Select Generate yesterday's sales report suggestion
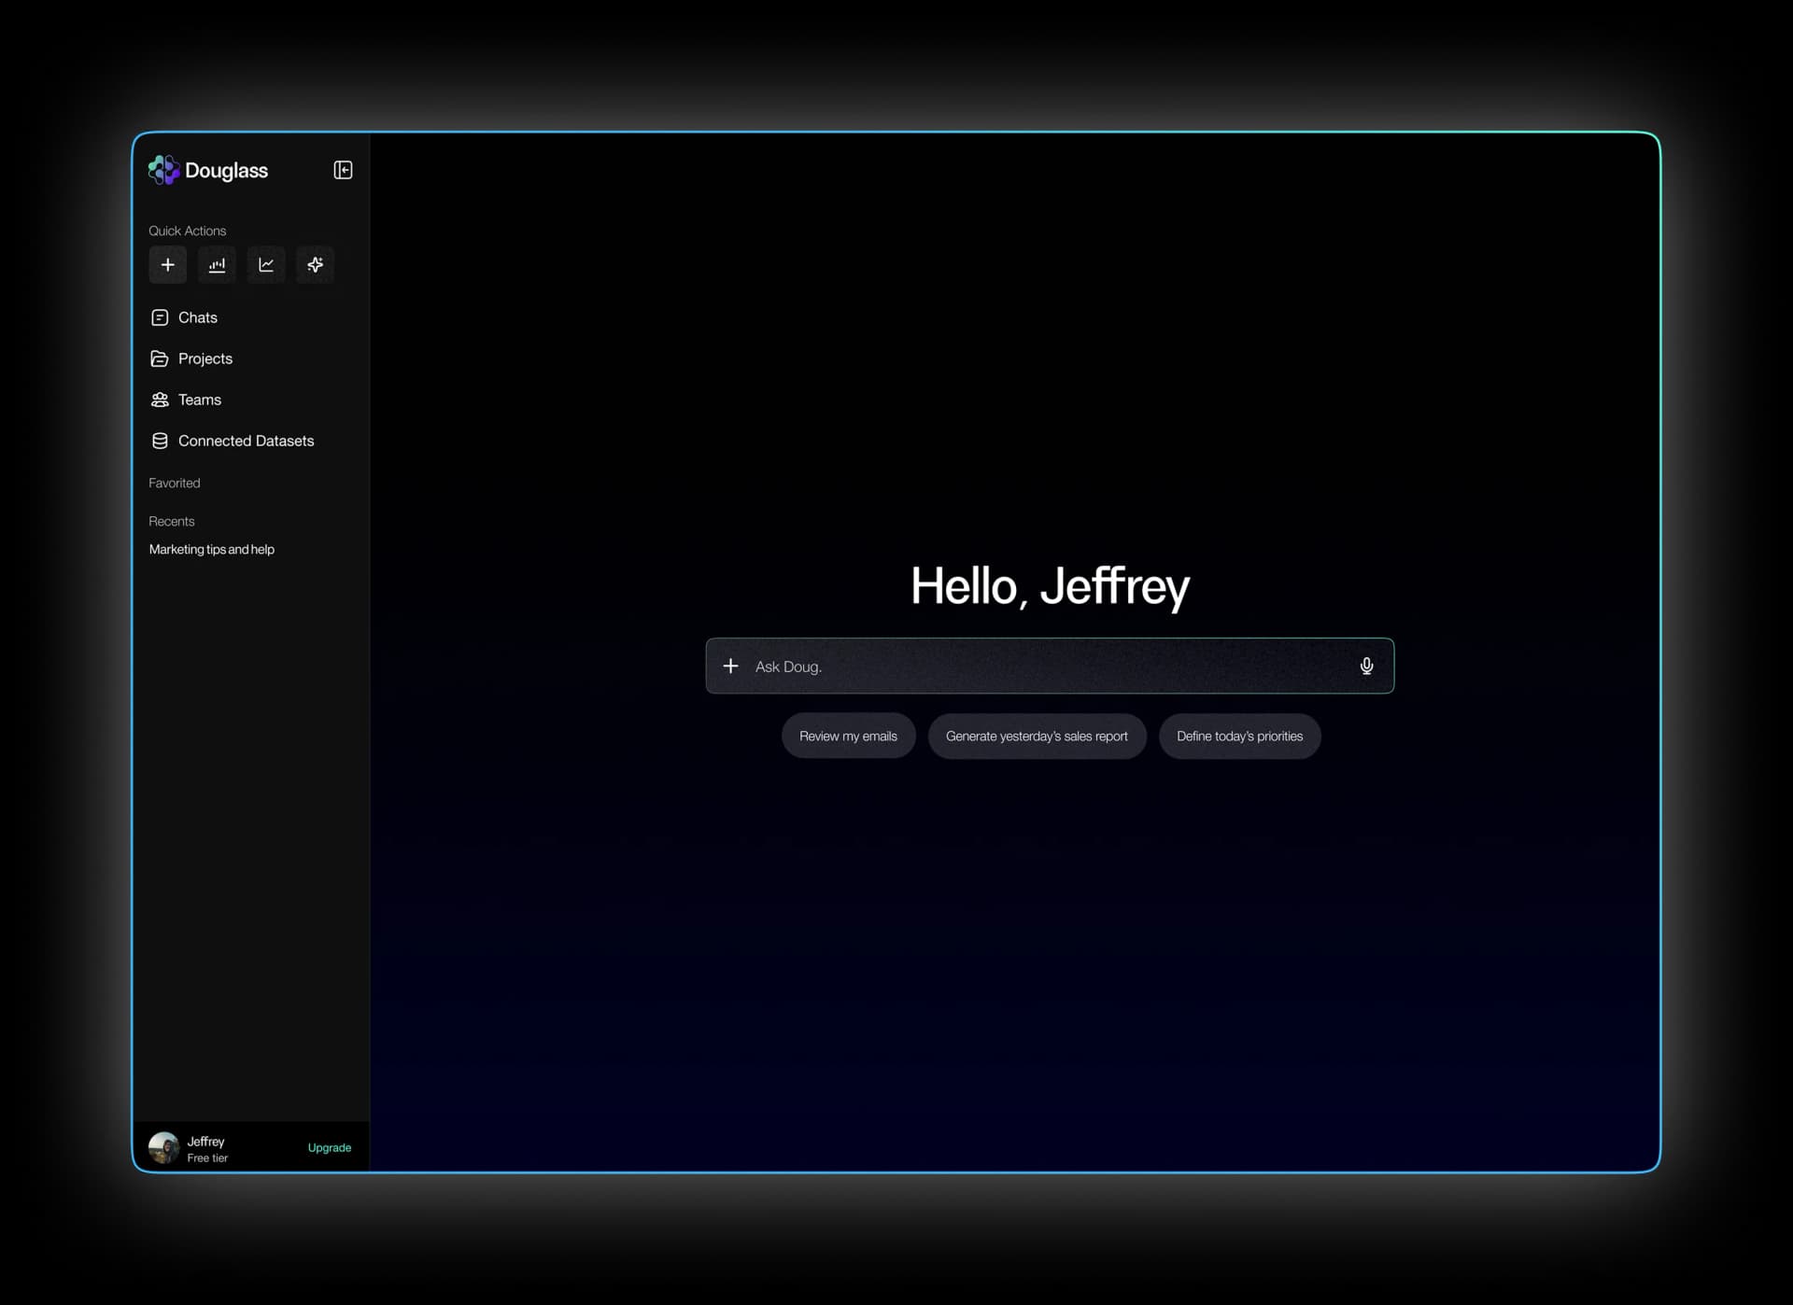This screenshot has height=1305, width=1793. pos(1037,737)
